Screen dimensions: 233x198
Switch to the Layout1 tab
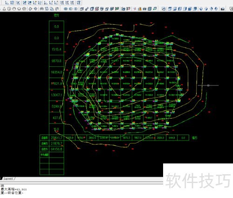[x=8, y=179]
